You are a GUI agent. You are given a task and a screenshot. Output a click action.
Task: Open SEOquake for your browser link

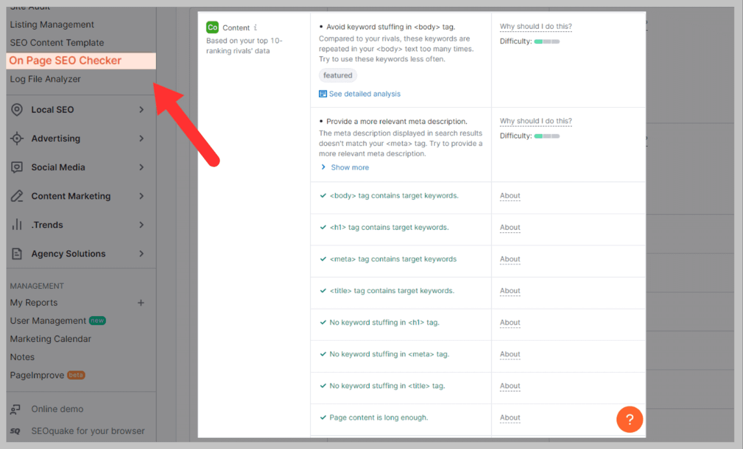coord(88,431)
